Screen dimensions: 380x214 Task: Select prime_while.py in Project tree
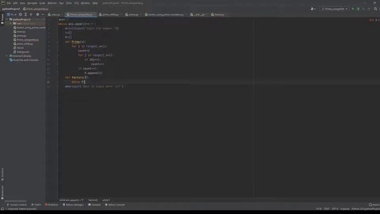[24, 44]
